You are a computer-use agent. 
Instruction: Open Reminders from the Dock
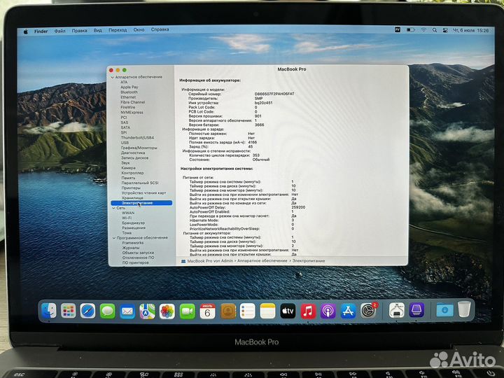248,311
